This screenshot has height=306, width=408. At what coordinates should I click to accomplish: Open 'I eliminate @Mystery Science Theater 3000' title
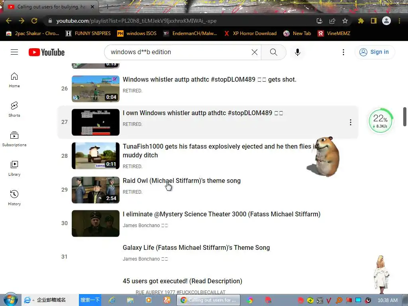point(222,214)
